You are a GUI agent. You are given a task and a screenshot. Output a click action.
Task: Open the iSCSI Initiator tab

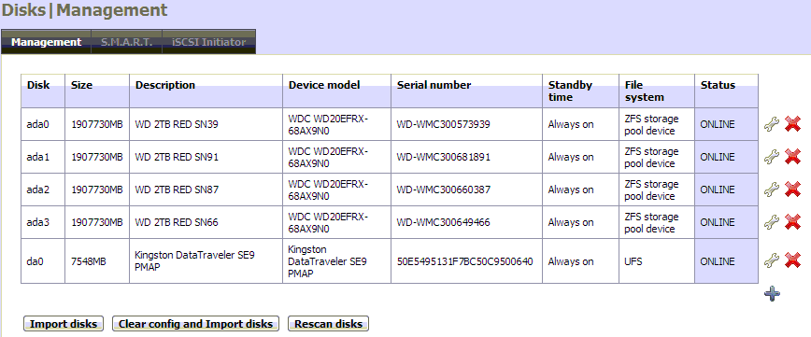tap(209, 42)
